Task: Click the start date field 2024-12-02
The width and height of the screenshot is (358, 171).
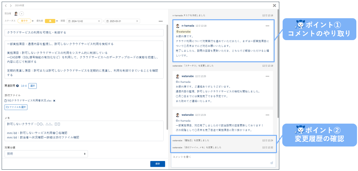Action: pos(84,21)
